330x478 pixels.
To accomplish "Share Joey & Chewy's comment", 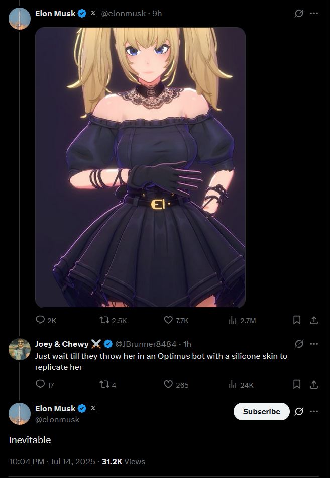I will 314,385.
